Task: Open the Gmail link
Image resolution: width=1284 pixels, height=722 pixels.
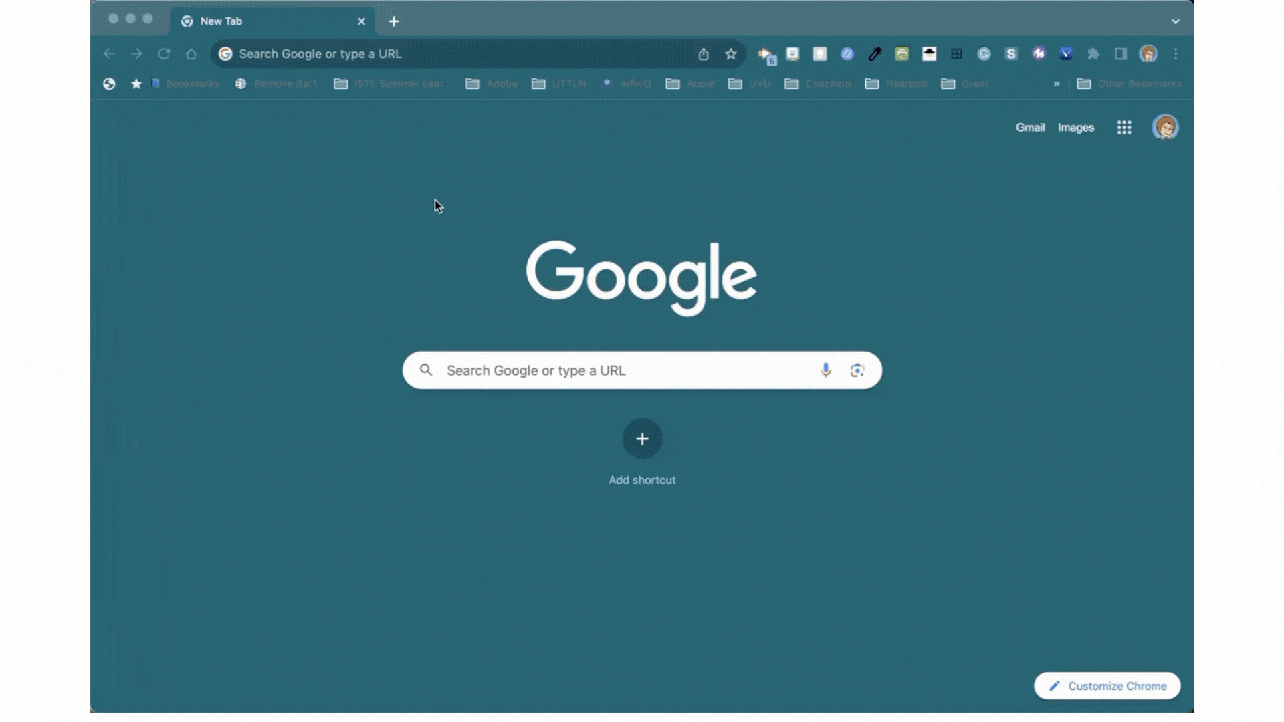Action: [x=1030, y=128]
